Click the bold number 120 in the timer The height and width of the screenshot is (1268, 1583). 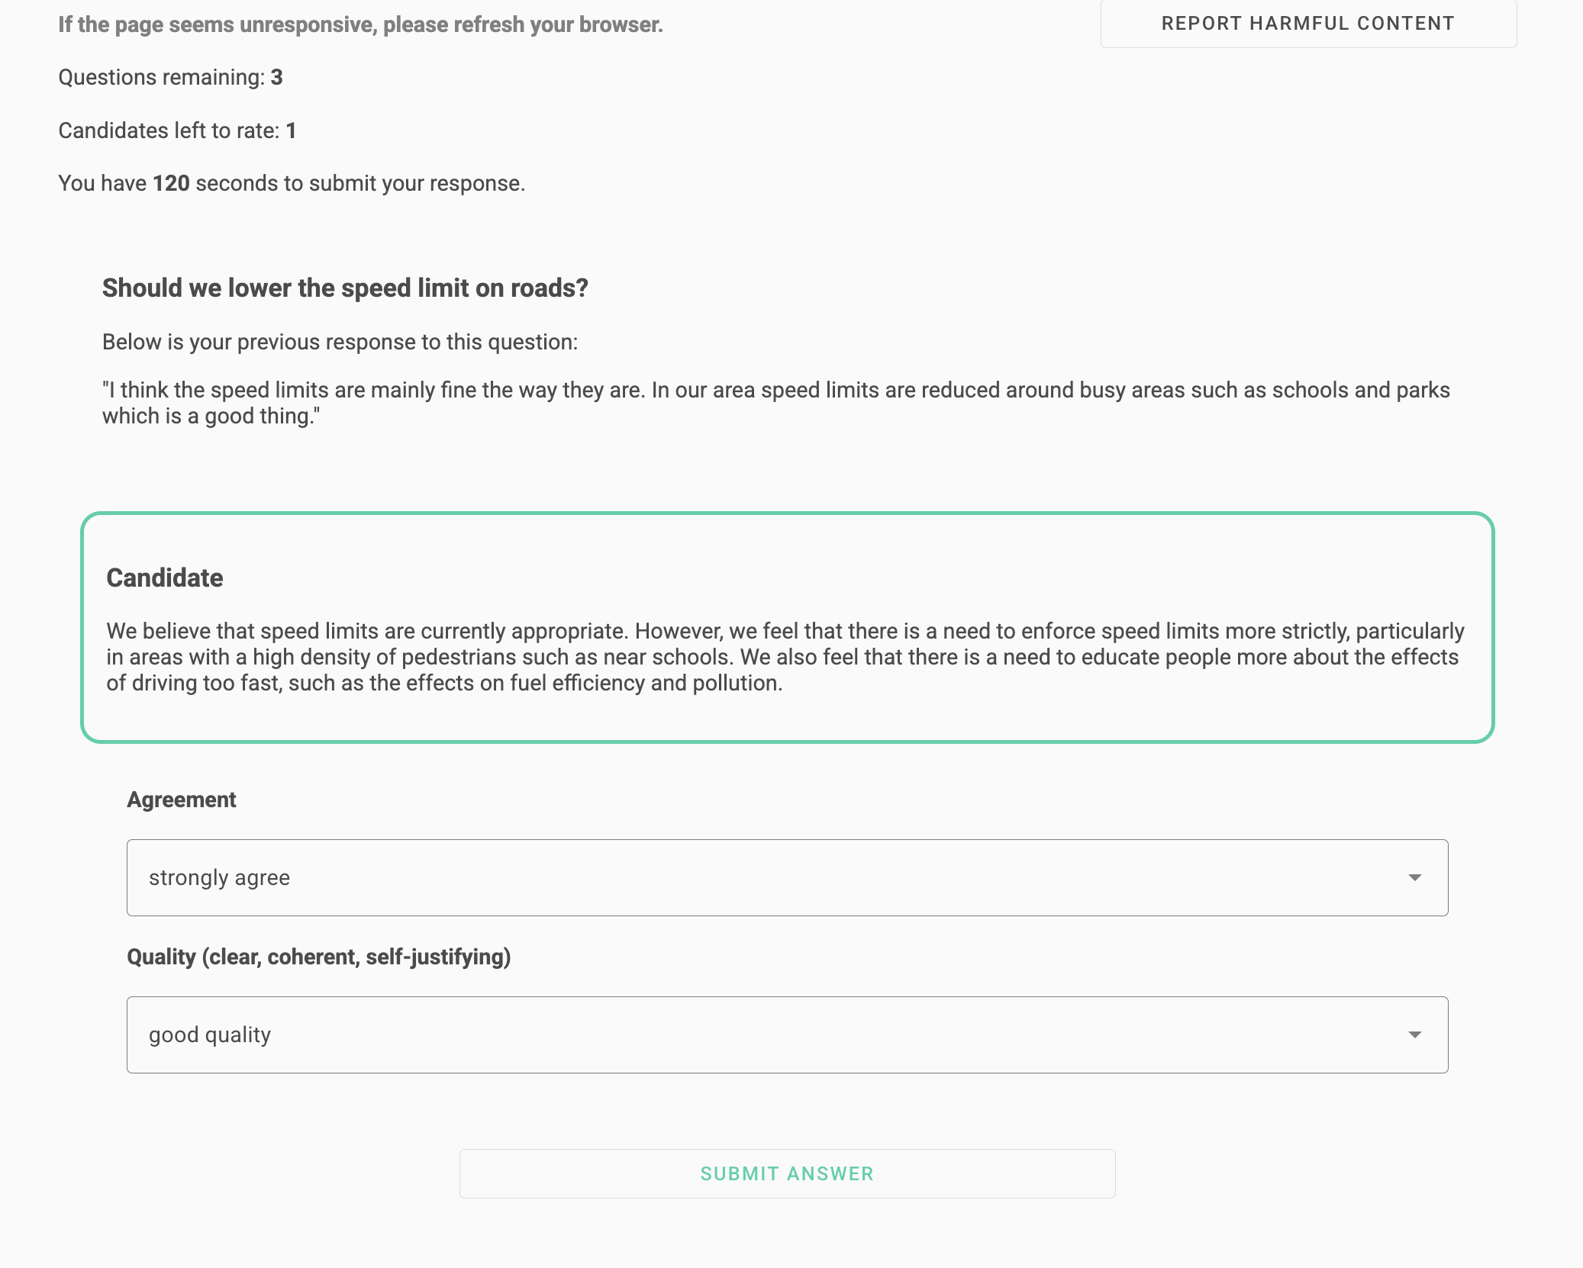171,183
